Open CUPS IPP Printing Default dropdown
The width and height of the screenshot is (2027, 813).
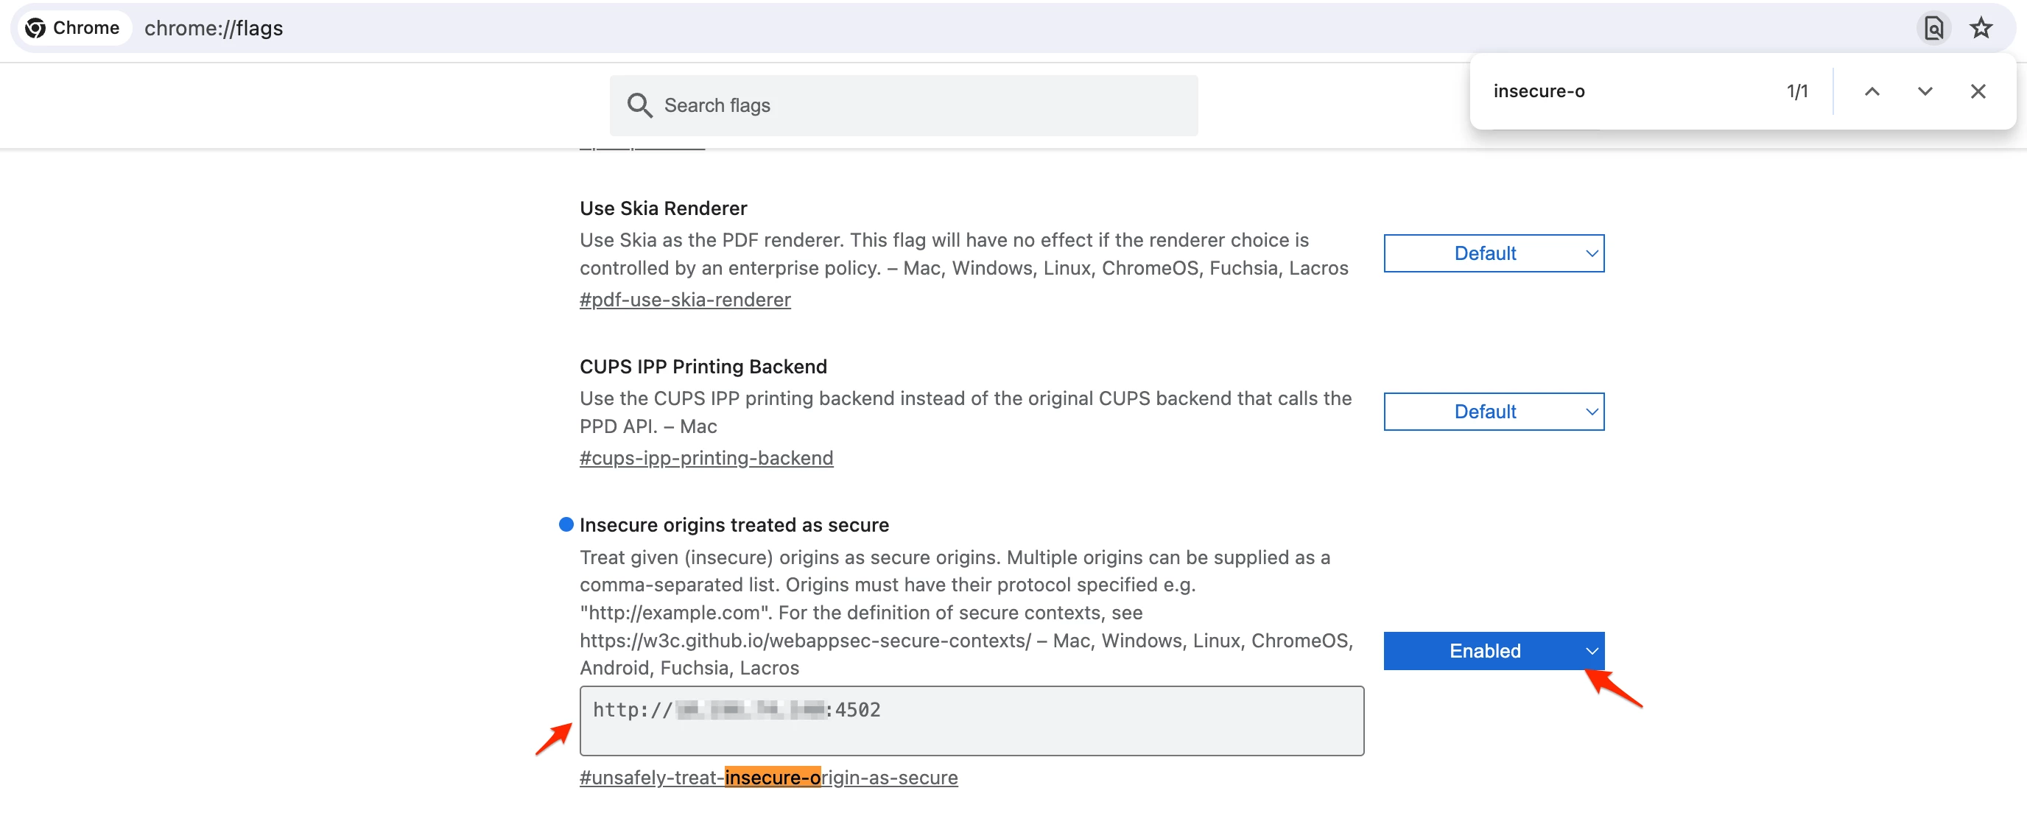[x=1493, y=412]
